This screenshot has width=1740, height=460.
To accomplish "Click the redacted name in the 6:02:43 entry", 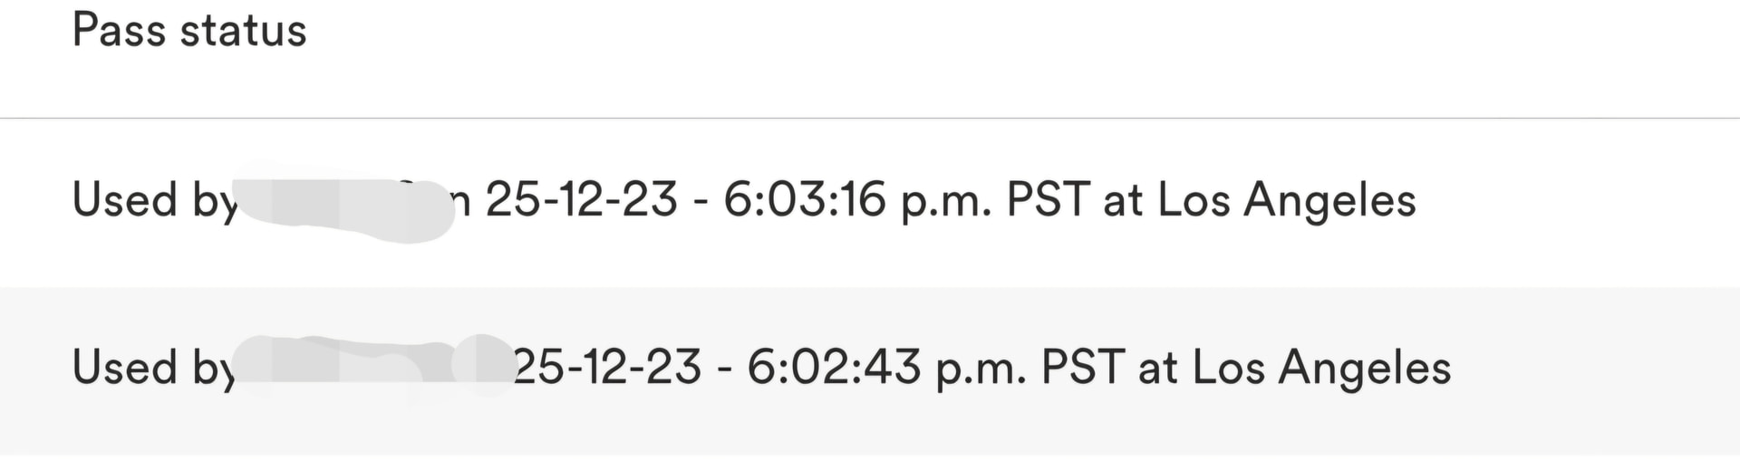I will point(372,366).
